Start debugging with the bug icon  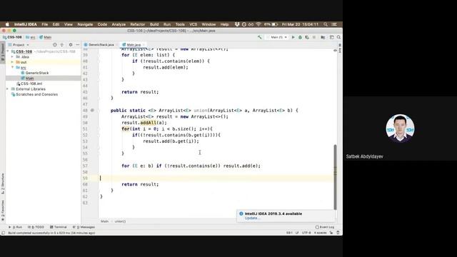300,37
